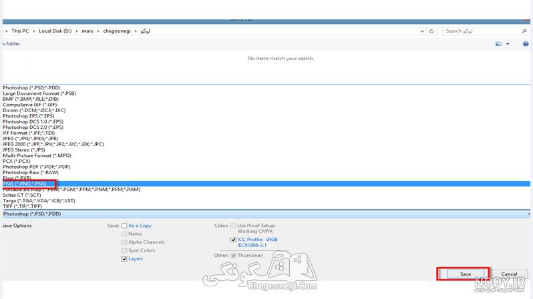533x299 pixels.
Task: Expand the arrow after chegoonegi
Action: coord(136,31)
